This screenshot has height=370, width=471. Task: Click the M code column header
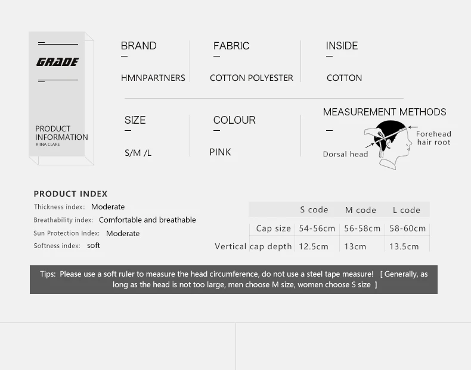point(361,210)
